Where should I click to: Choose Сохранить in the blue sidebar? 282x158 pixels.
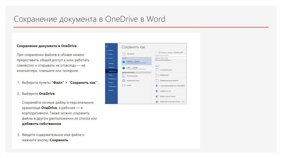(x=111, y=67)
